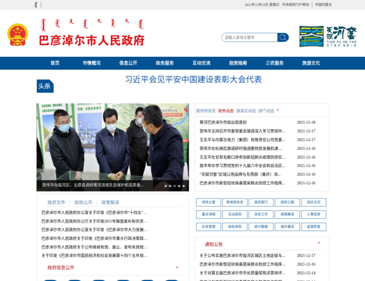Open 市情概况 in the navigation bar
The height and width of the screenshot is (281, 365).
(92, 63)
